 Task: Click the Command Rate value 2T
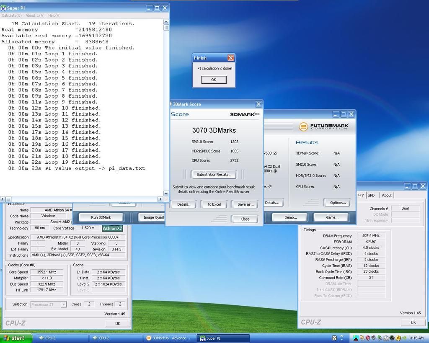(x=371, y=277)
